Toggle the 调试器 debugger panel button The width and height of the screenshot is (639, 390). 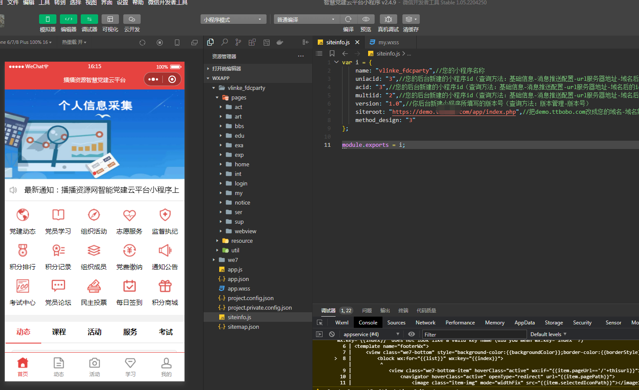[89, 19]
